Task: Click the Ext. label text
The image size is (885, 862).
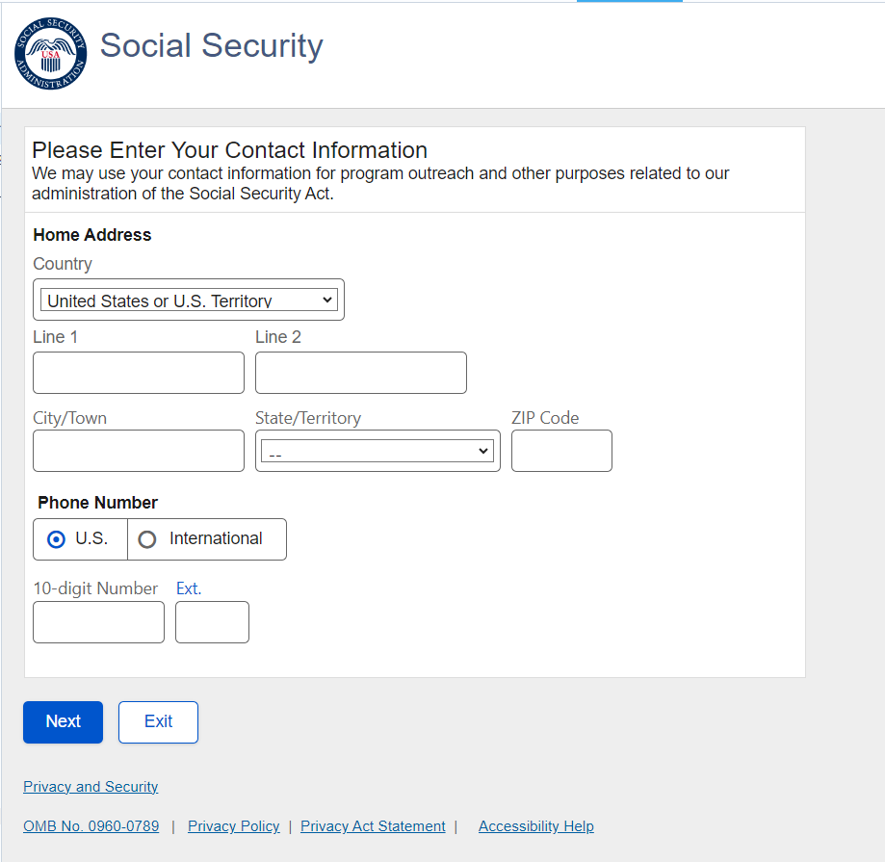Action: tap(189, 588)
